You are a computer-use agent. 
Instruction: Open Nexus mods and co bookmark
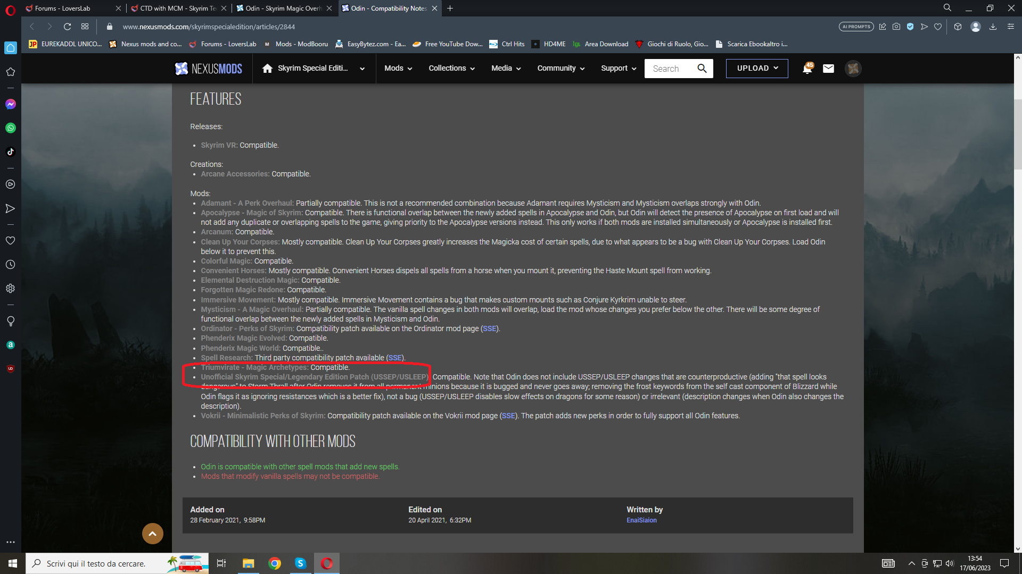pyautogui.click(x=145, y=44)
